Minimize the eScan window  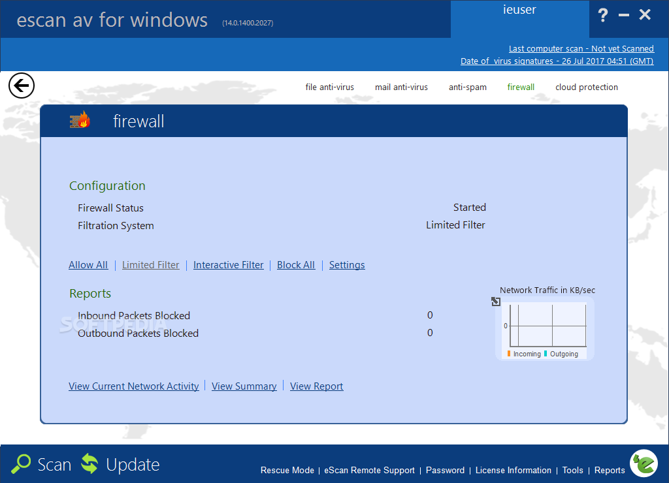(624, 16)
